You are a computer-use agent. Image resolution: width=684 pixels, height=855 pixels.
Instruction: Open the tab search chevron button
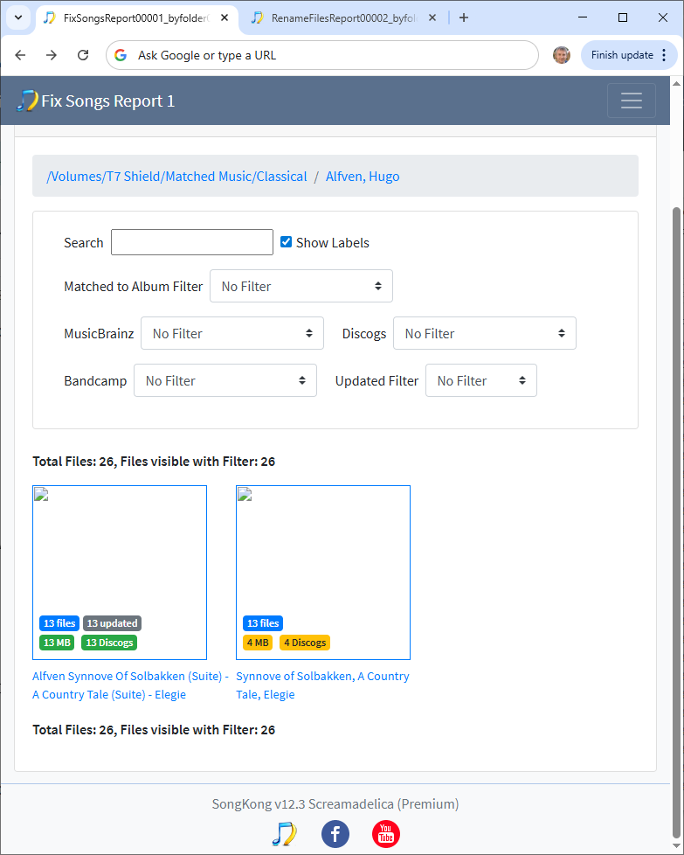[x=17, y=17]
